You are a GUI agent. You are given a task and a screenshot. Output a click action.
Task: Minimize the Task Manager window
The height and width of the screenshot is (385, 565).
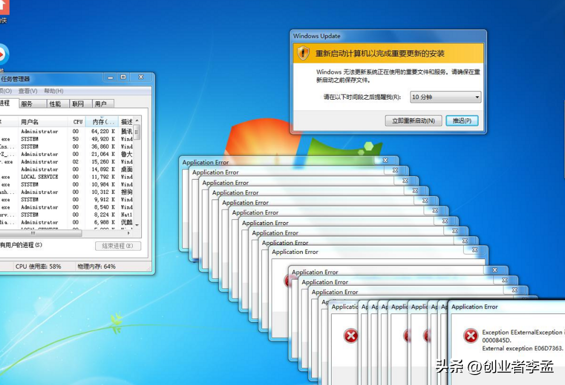click(110, 78)
